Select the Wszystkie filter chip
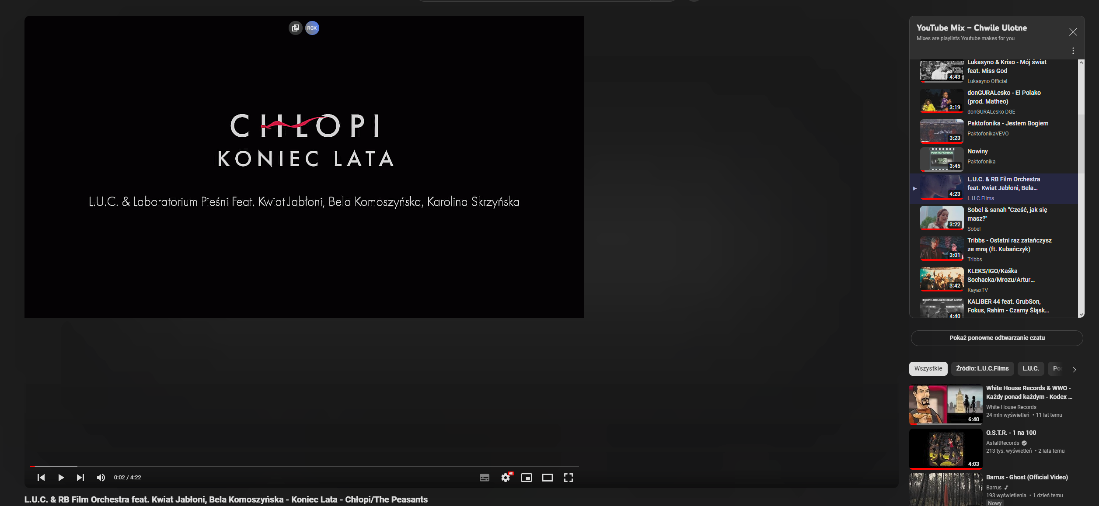This screenshot has height=506, width=1099. coord(928,368)
